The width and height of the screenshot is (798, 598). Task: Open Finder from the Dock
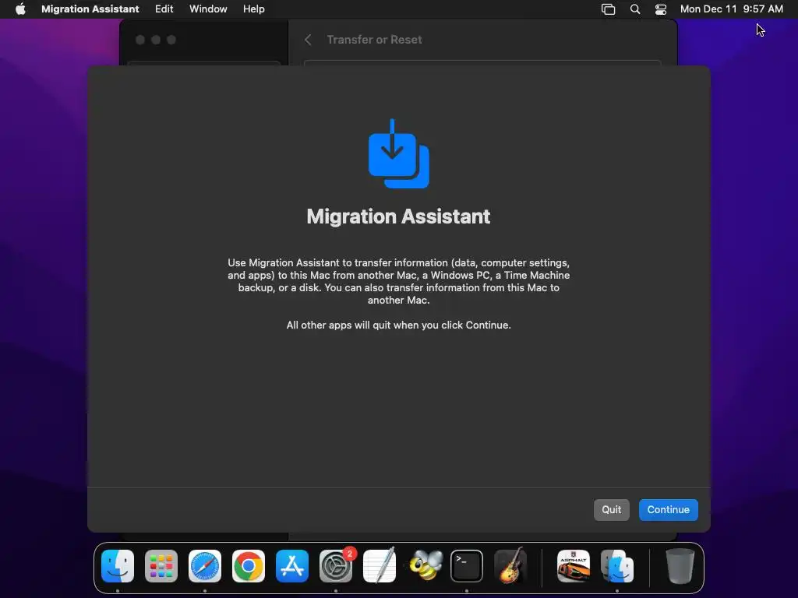pos(118,566)
